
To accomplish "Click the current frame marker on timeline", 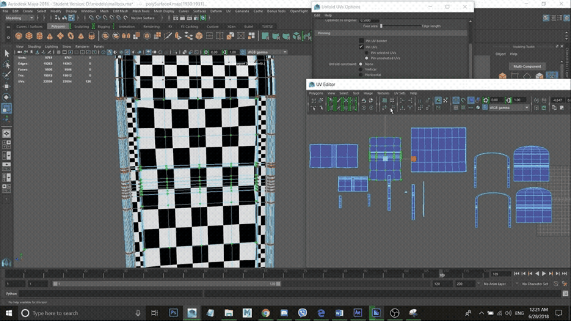I will [442, 274].
